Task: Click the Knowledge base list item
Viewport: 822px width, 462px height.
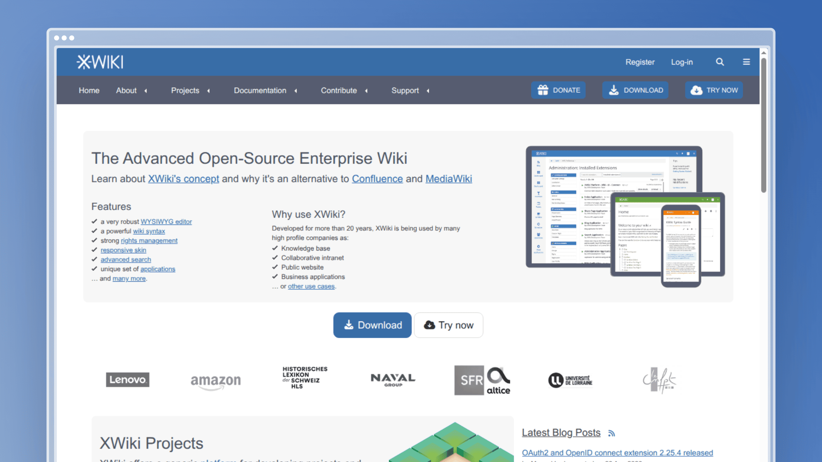Action: pos(306,248)
